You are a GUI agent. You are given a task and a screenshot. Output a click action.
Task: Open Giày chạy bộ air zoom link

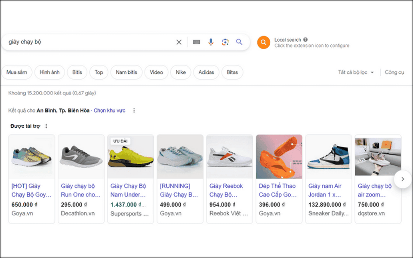(x=375, y=190)
